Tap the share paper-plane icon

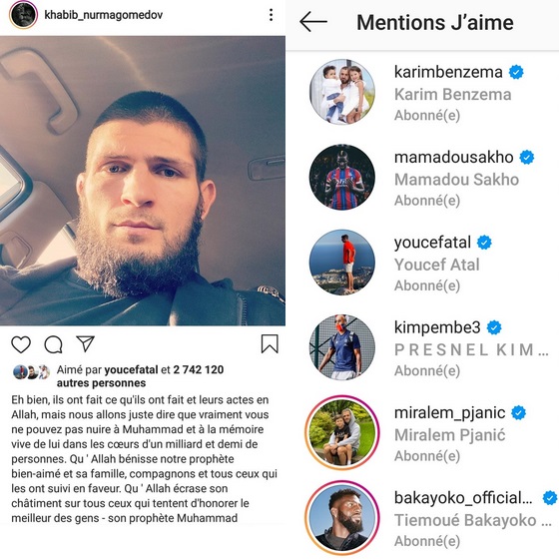coord(86,343)
